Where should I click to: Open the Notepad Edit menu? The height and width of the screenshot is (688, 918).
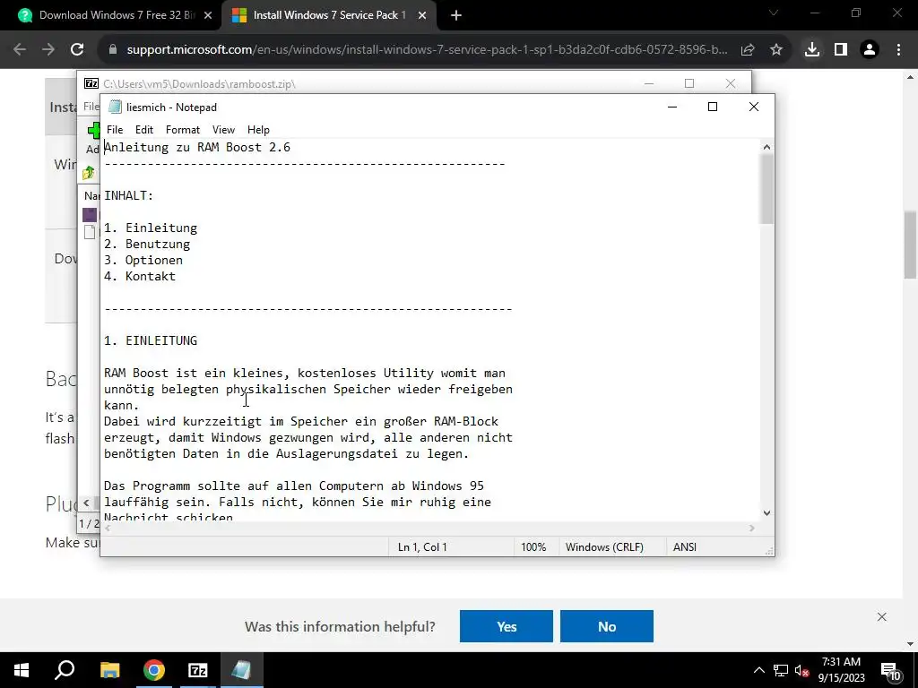coord(144,130)
